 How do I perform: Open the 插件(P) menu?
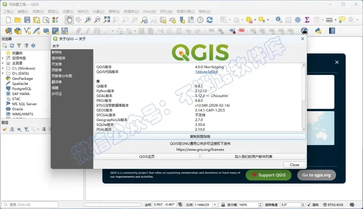83,11
